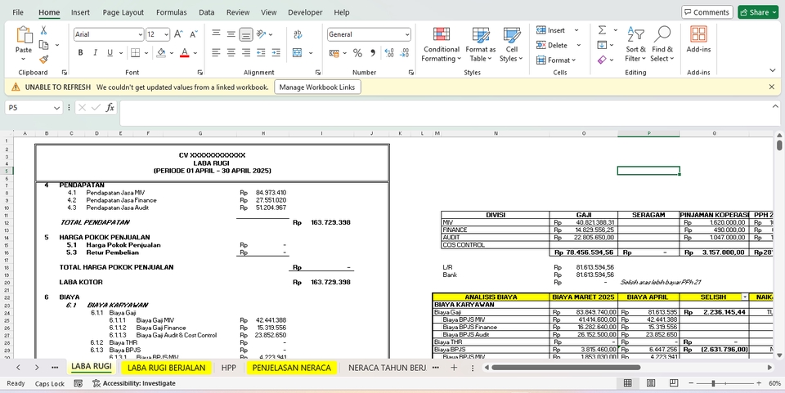Open the NERACA sheet tab PENJELASAN NERACA
This screenshot has height=393, width=785.
291,368
